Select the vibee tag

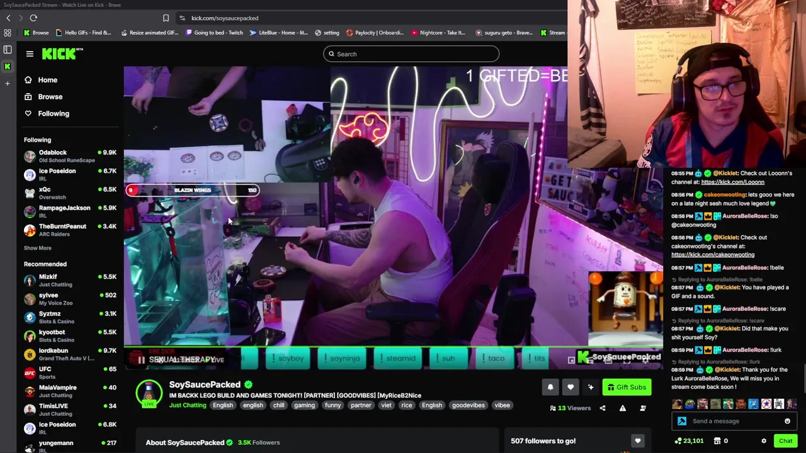click(x=502, y=405)
